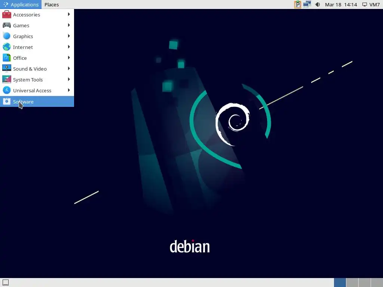Screen dimensions: 383x287
Task: Open the Sound & Video monitor icon
Action: click(7, 69)
